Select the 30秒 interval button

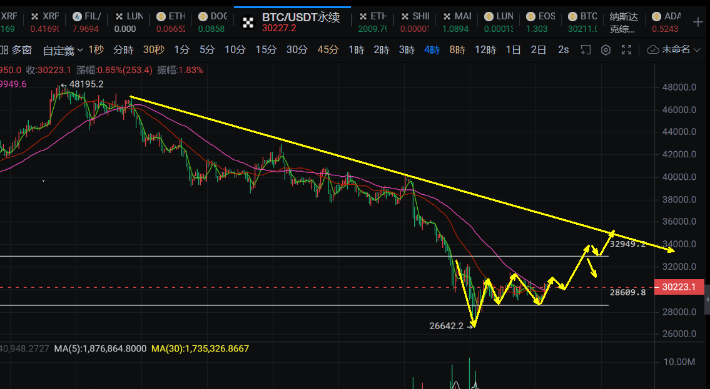click(x=153, y=50)
